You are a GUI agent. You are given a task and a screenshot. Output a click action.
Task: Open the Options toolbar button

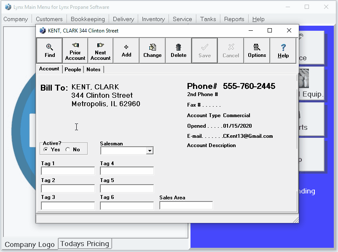257,51
